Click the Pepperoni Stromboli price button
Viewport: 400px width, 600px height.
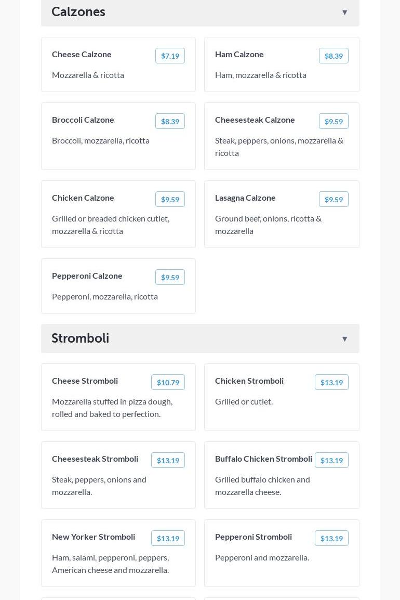[x=331, y=539]
